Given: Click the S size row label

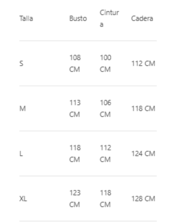Looking at the screenshot, I should coord(21,63).
